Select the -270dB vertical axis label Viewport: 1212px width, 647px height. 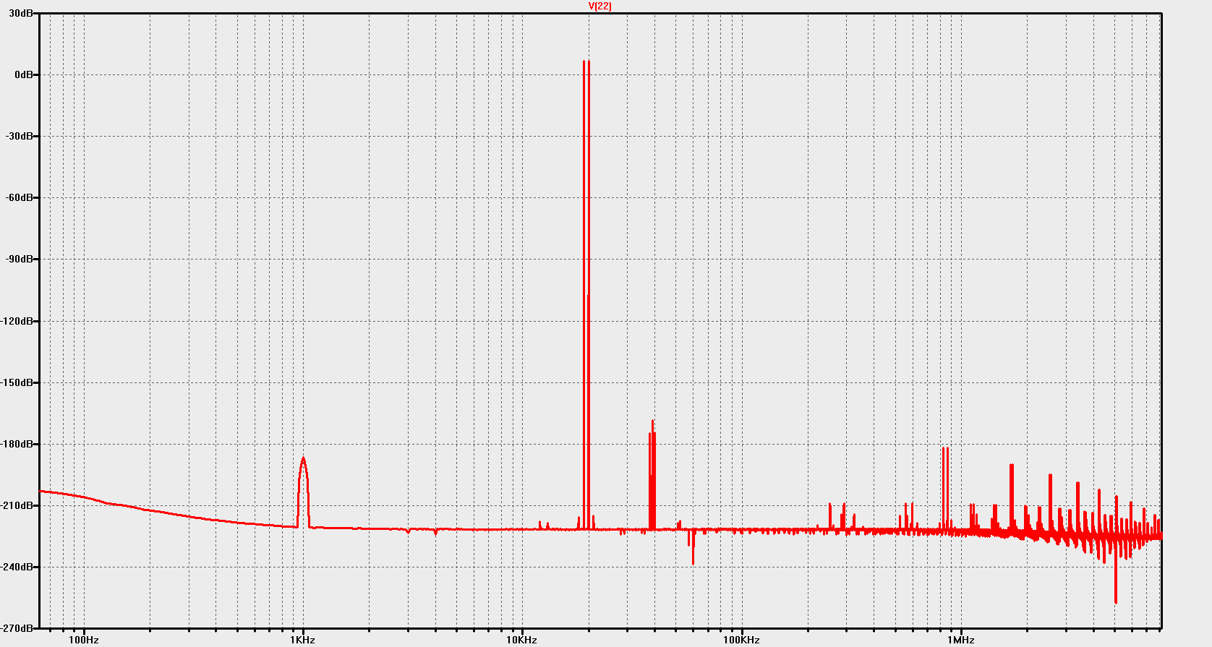coord(17,628)
